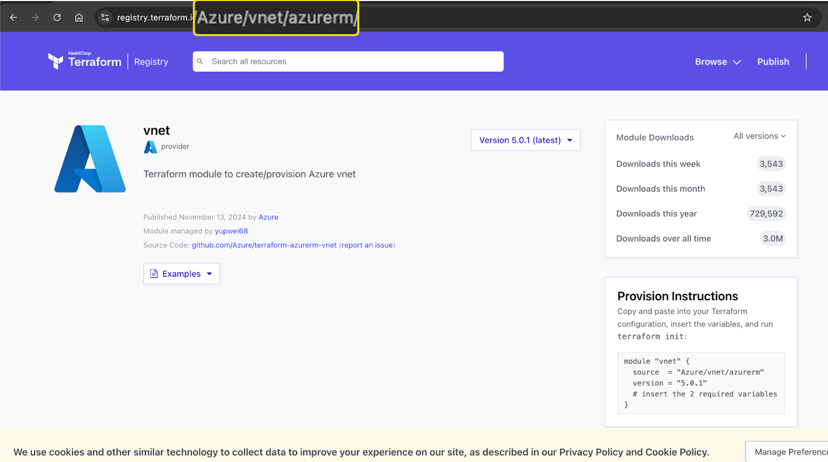
Task: Click the HashiCorp Terraform logo
Action: (x=85, y=61)
